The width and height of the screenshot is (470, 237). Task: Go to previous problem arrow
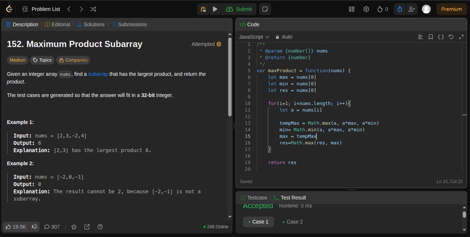pos(69,9)
